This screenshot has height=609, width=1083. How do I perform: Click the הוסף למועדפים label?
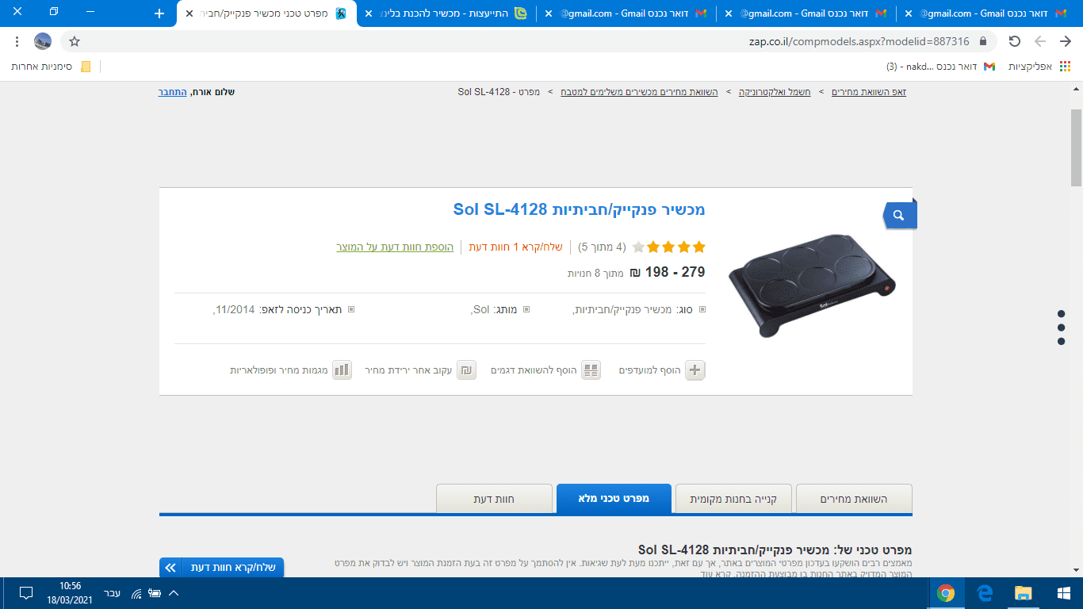click(x=650, y=370)
